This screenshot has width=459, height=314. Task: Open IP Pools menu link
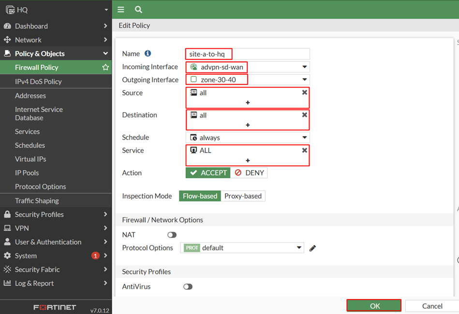[27, 173]
